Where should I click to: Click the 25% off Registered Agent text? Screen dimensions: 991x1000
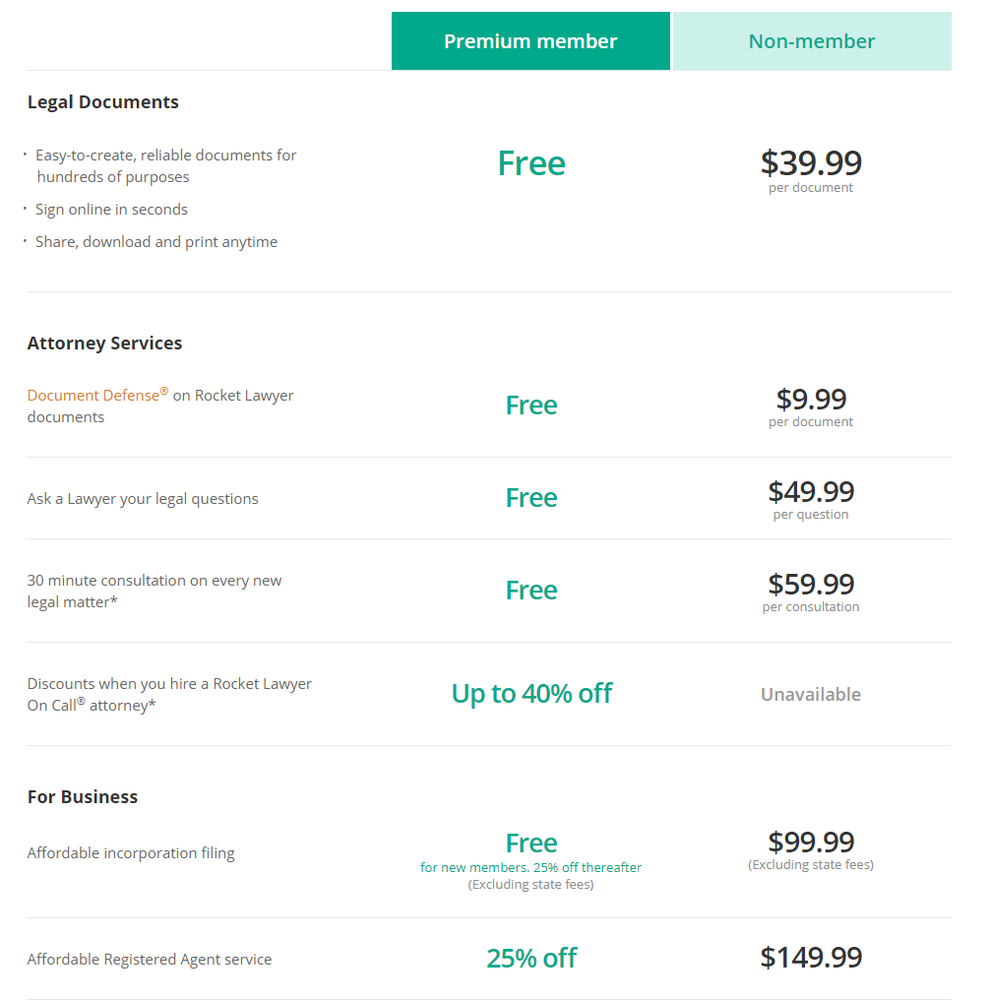pos(531,958)
